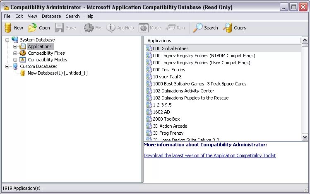
Task: Click the Query toolbar icon
Action: pyautogui.click(x=227, y=28)
